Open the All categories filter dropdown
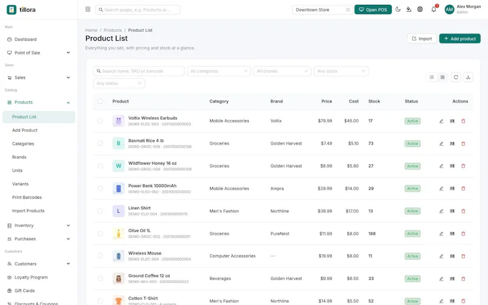This screenshot has width=488, height=305. point(219,71)
